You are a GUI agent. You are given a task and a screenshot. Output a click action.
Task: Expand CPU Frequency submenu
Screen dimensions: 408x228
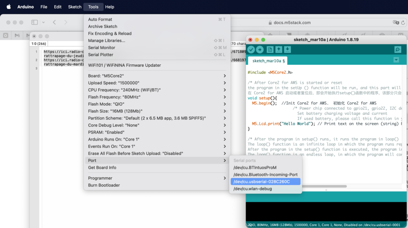pos(157,90)
